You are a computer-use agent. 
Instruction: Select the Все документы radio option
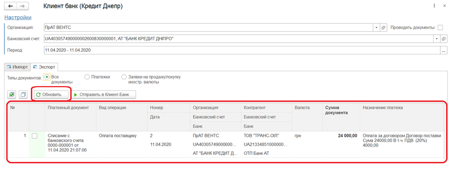pyautogui.click(x=47, y=77)
